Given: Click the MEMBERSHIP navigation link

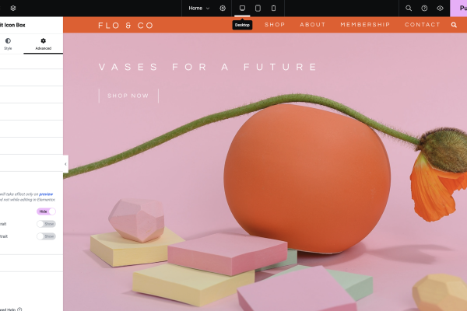Looking at the screenshot, I should 365,25.
